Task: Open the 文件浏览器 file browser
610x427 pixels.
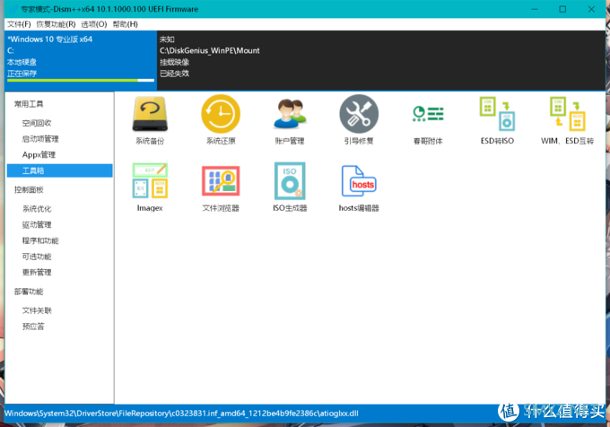Action: 221,188
